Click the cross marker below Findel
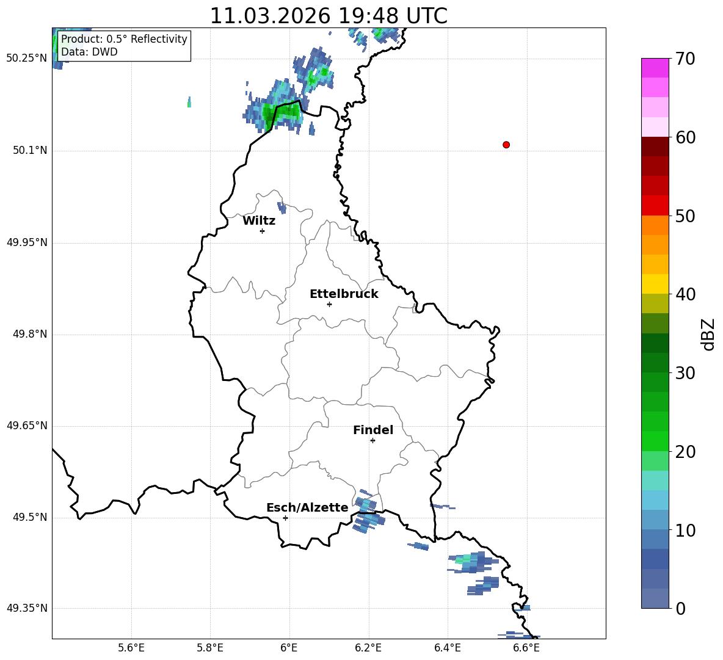The width and height of the screenshot is (723, 660). (372, 441)
